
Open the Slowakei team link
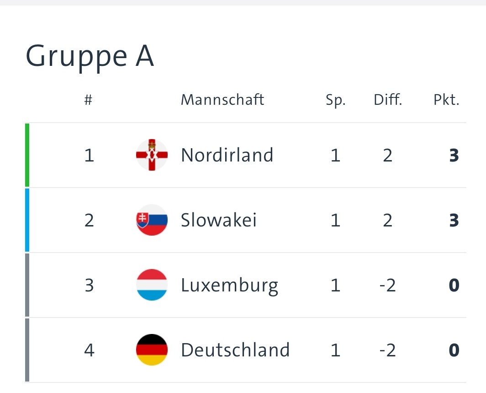point(219,220)
